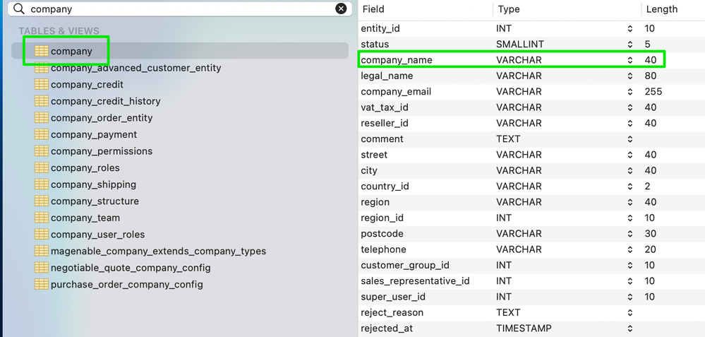Click the purchase_order_company_config table icon

click(41, 284)
